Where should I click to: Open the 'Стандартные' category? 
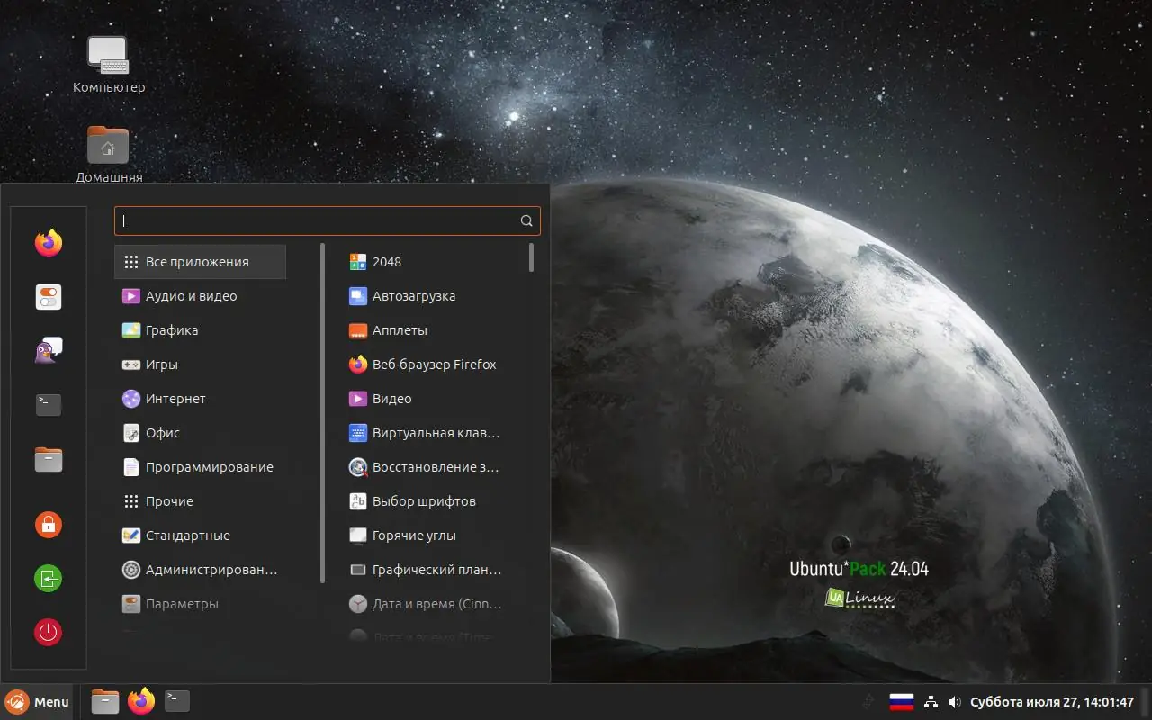200,535
